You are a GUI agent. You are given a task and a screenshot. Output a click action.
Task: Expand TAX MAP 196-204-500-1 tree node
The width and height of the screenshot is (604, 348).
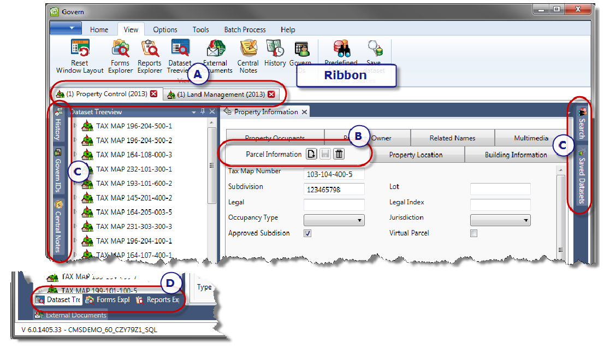tap(76, 126)
